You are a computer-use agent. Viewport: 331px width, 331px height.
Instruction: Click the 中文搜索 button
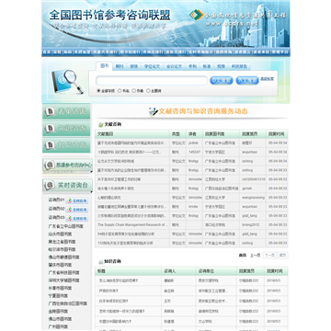coord(222,81)
